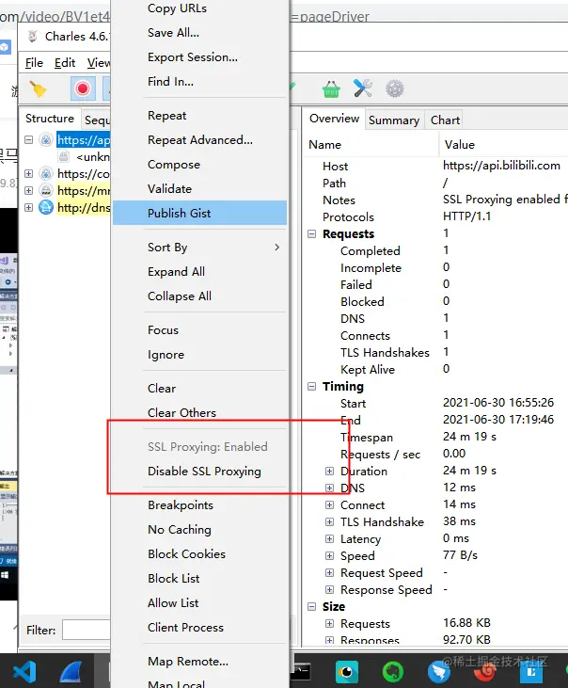The height and width of the screenshot is (688, 568).
Task: Click the broom clear session icon
Action: [38, 89]
